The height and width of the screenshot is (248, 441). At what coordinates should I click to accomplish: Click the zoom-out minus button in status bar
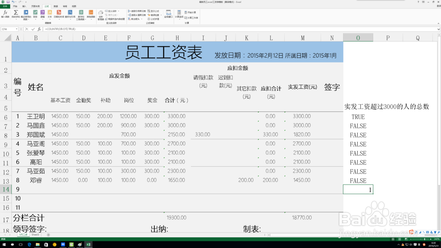[411, 239]
